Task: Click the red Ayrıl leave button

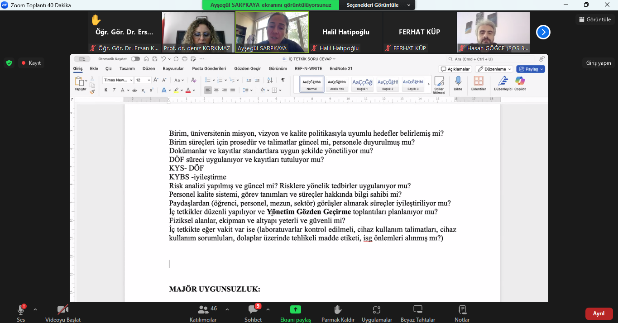Action: click(599, 313)
